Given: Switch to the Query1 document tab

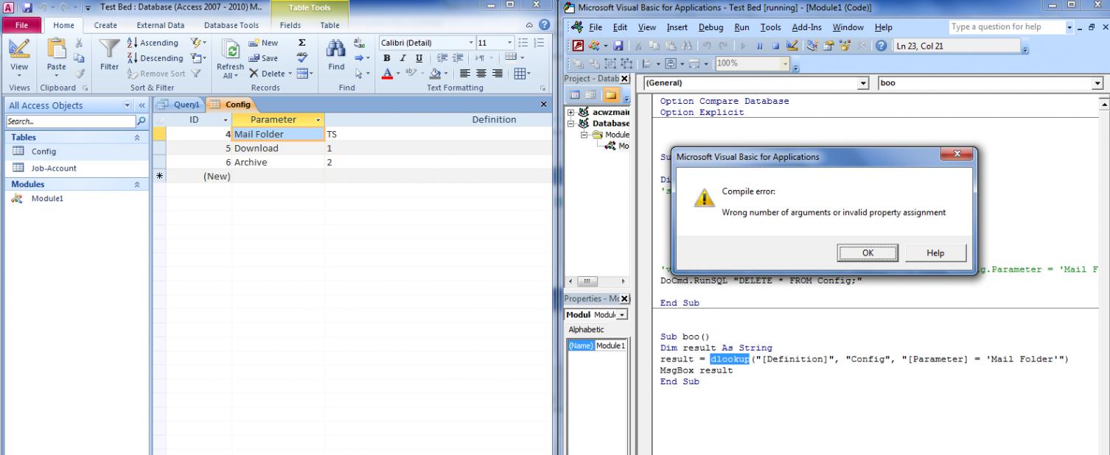Looking at the screenshot, I should 180,105.
